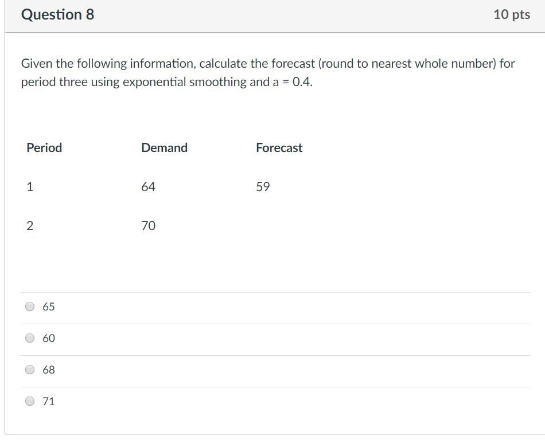The width and height of the screenshot is (545, 443).
Task: Click the answer label text 71
Action: [49, 402]
